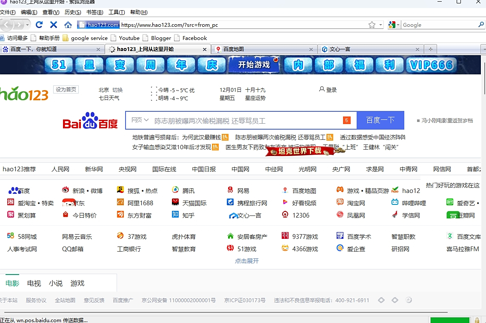This screenshot has height=323, width=486.
Task: Expand the back/forward history dropdown arrow
Action: [28, 25]
